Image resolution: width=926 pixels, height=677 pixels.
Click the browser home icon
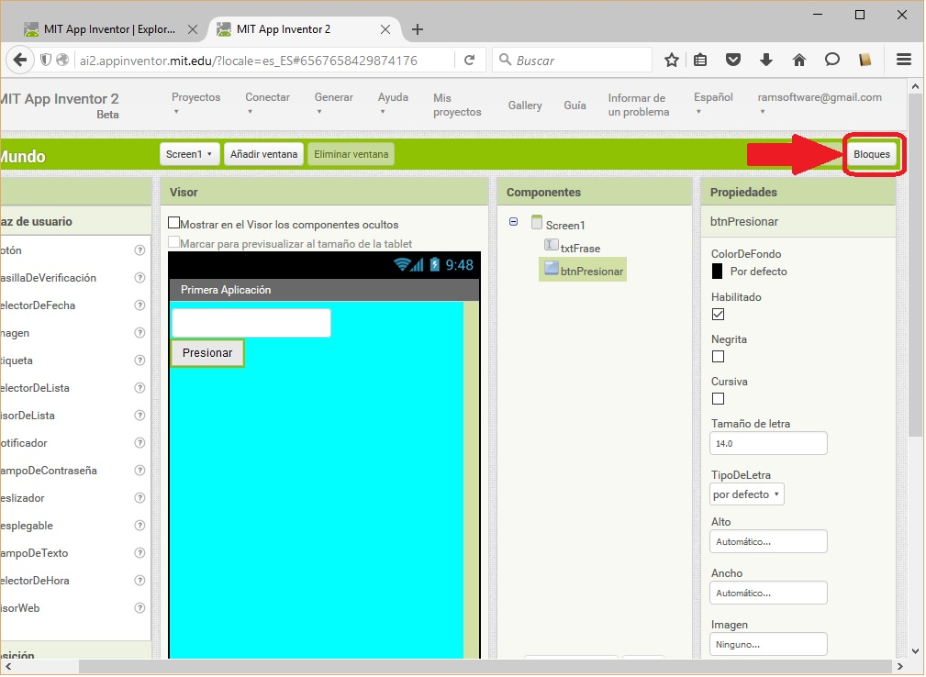point(798,61)
